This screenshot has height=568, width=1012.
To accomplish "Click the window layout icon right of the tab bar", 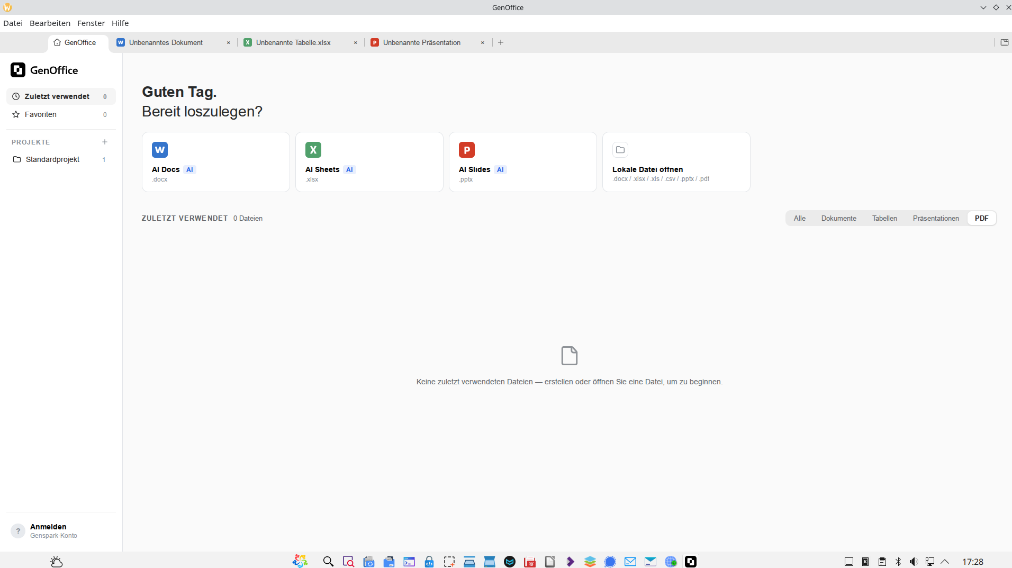I will [1005, 42].
